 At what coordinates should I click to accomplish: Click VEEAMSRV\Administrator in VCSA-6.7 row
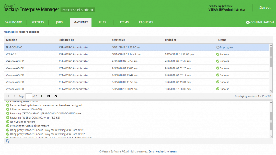tap(74, 54)
